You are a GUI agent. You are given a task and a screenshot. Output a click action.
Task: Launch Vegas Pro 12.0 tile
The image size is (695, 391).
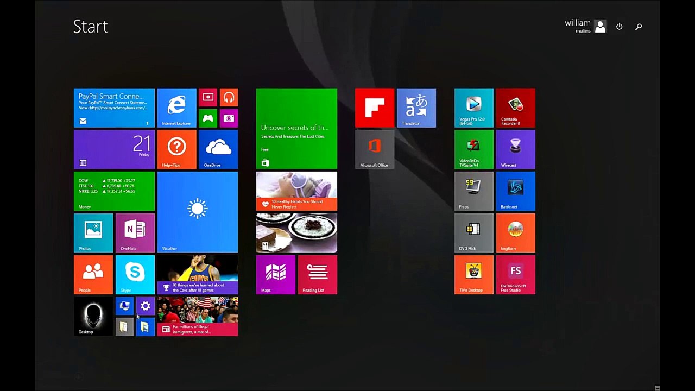(x=474, y=108)
